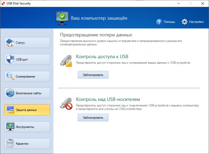The image size is (209, 154).
Task: Click the protected monitor checkmark icon in header
Action: (62, 18)
